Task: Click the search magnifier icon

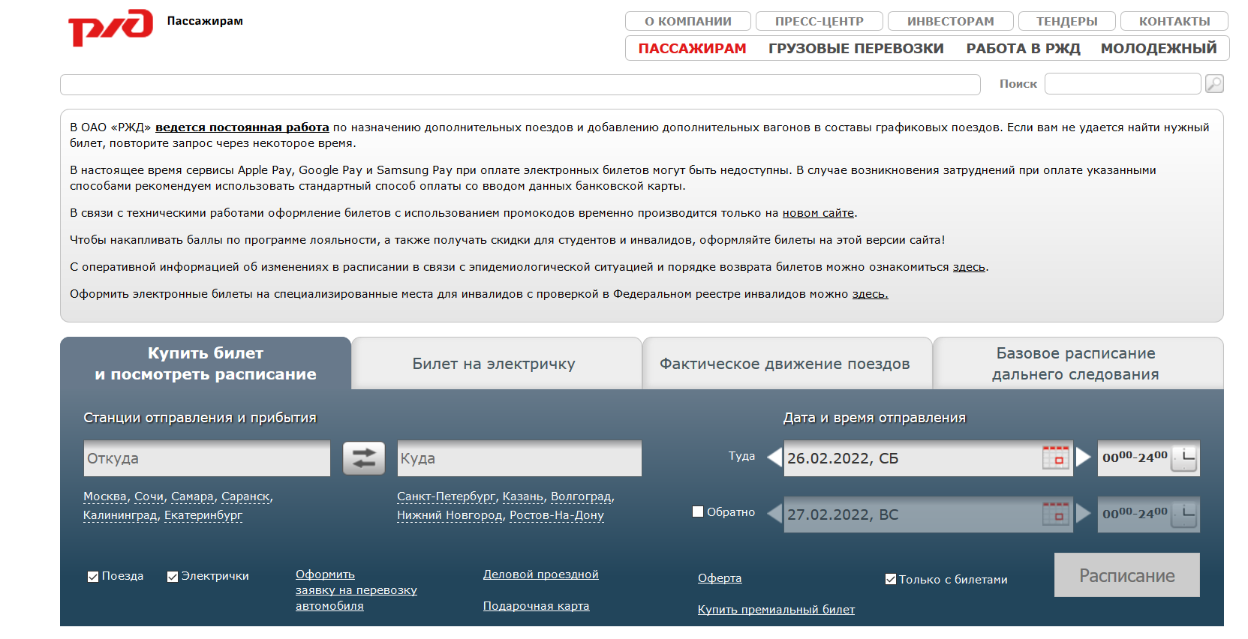Action: (1213, 84)
